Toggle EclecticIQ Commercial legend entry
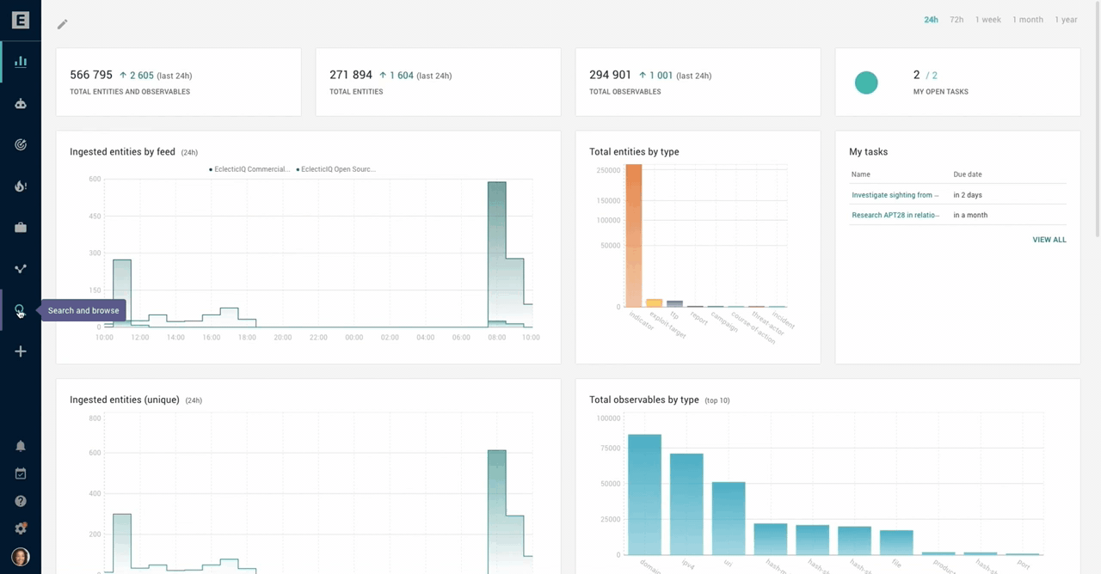The image size is (1101, 574). point(249,169)
